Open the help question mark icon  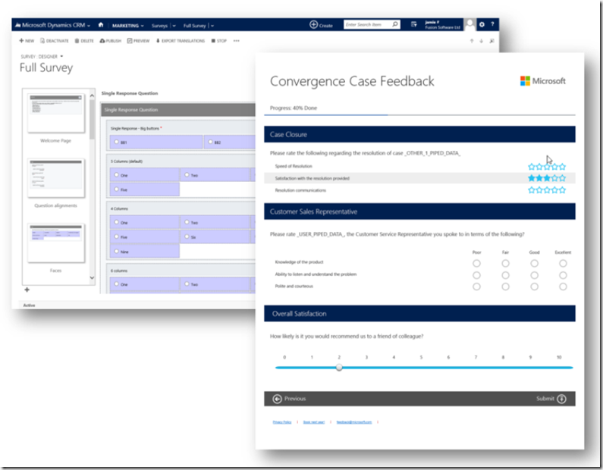click(x=492, y=24)
